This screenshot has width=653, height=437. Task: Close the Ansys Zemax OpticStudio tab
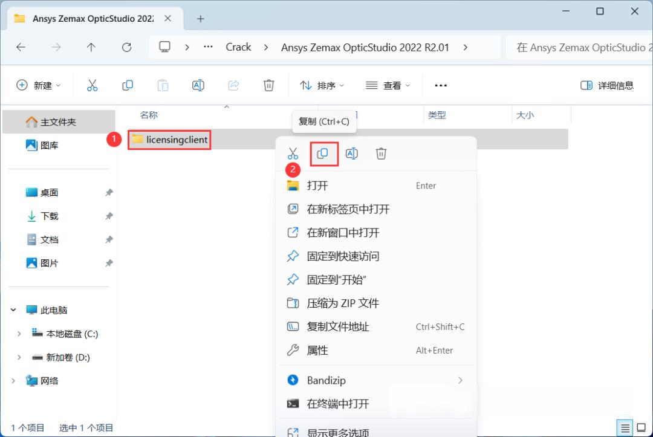[x=167, y=18]
